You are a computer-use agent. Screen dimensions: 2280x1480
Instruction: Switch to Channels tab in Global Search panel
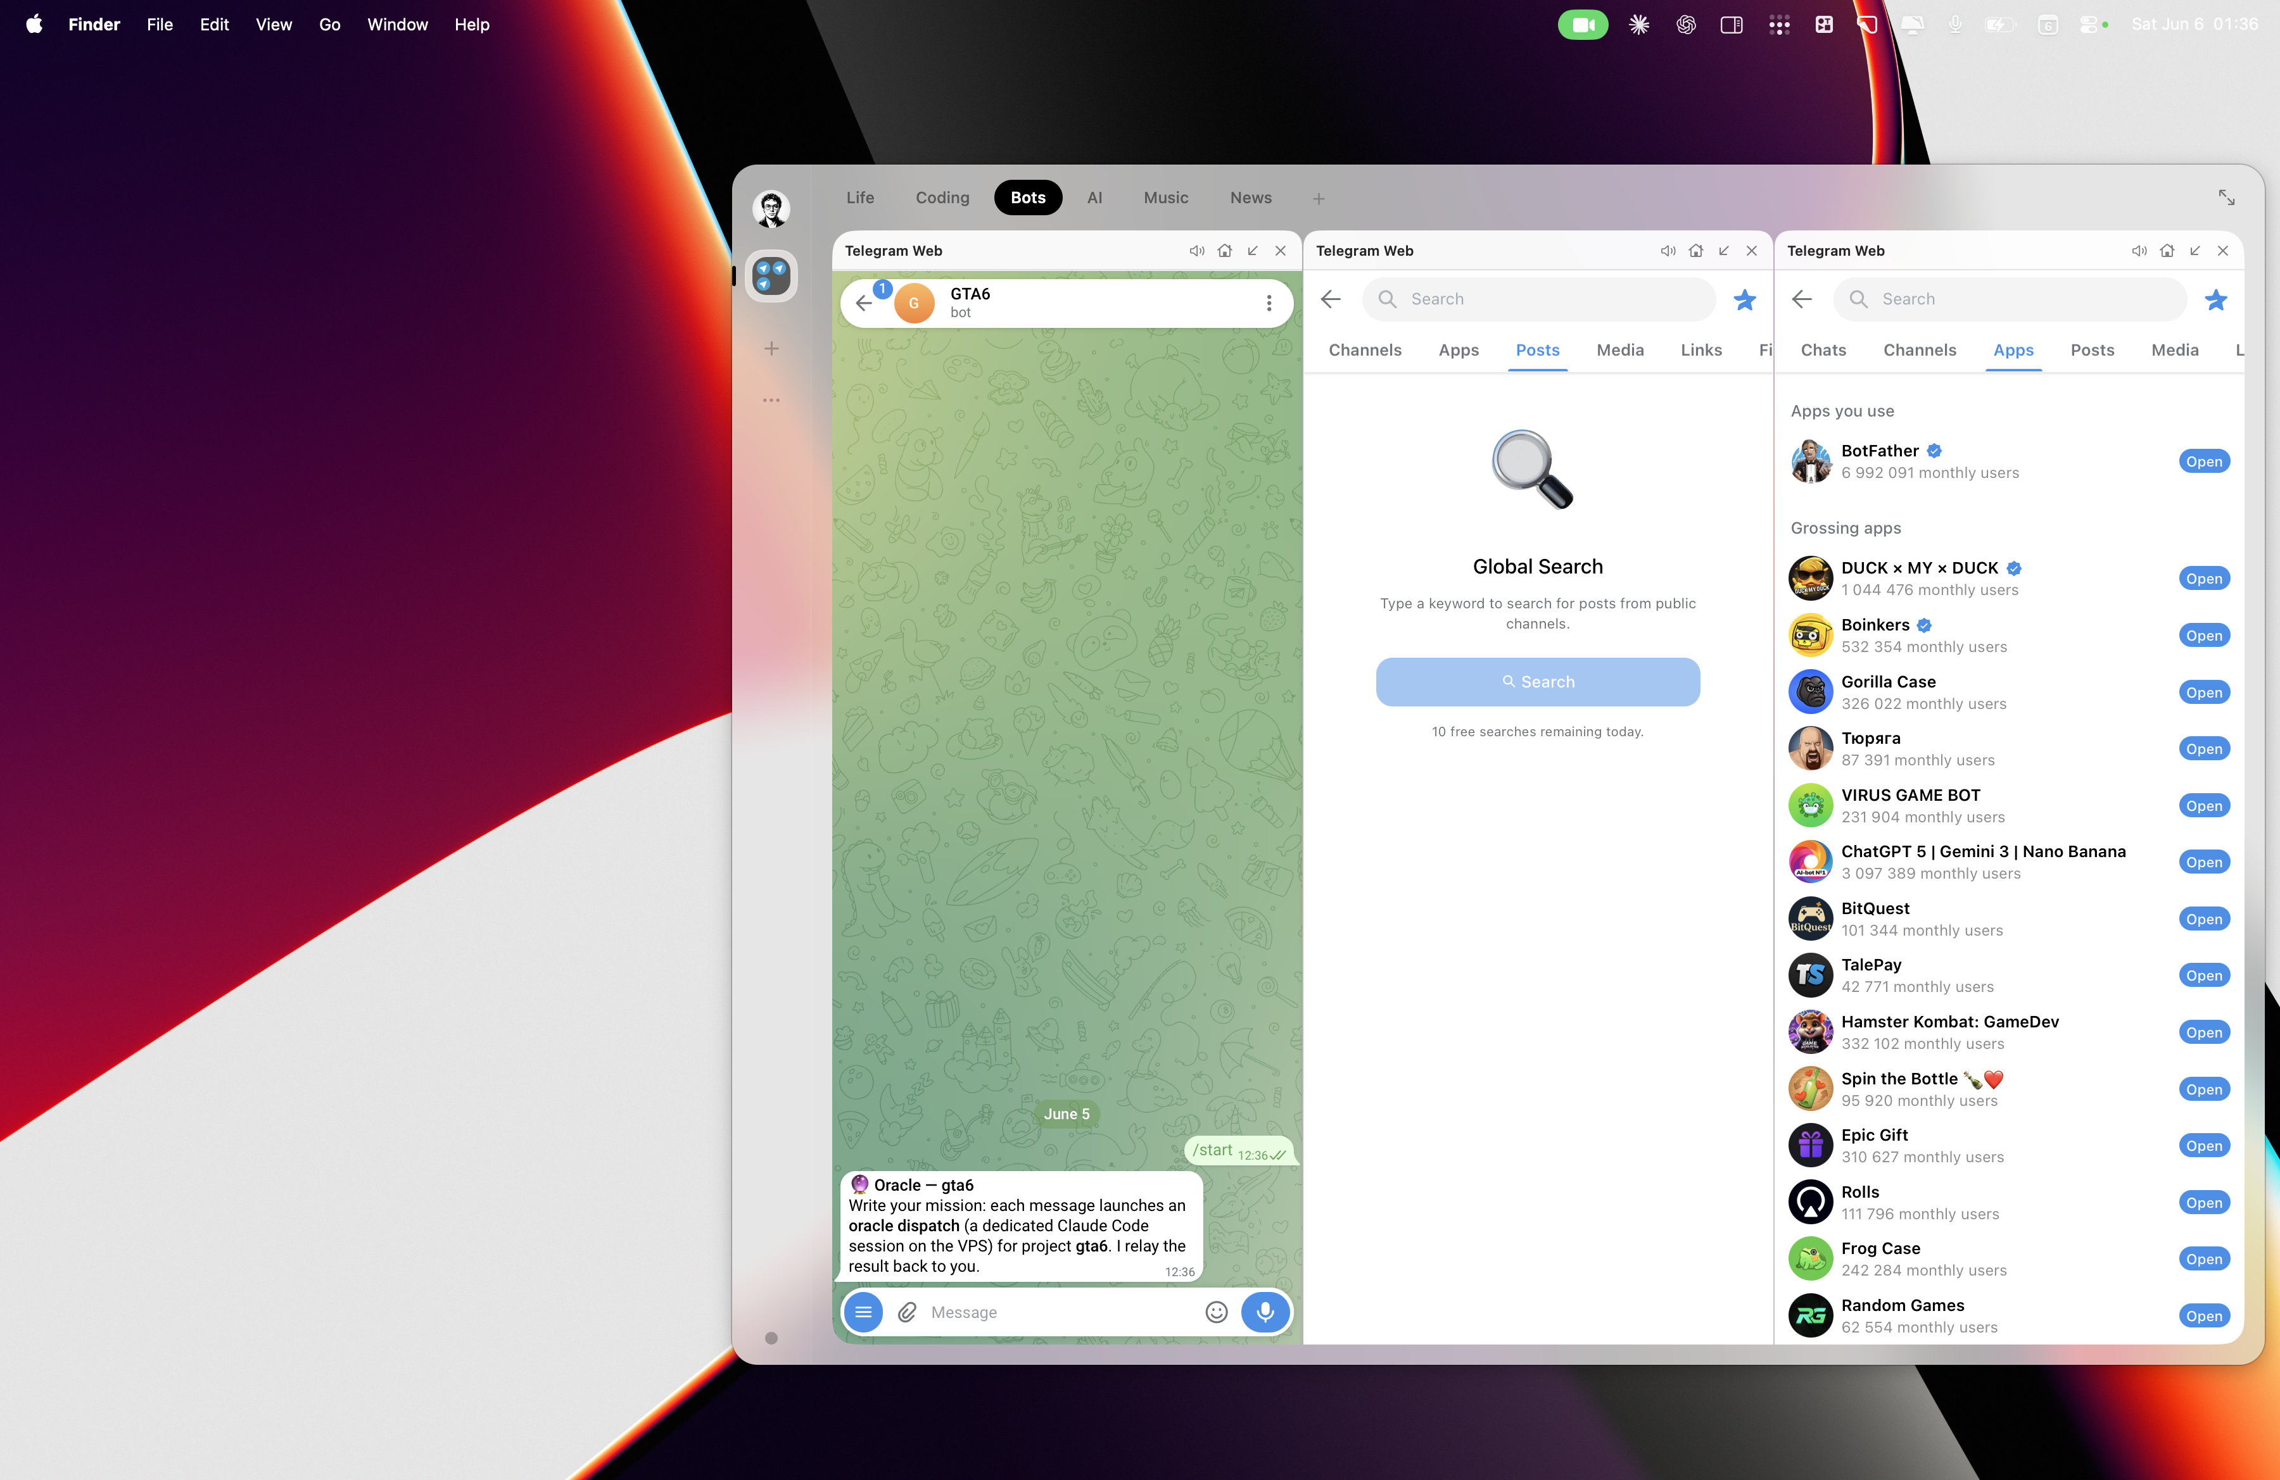pos(1364,350)
